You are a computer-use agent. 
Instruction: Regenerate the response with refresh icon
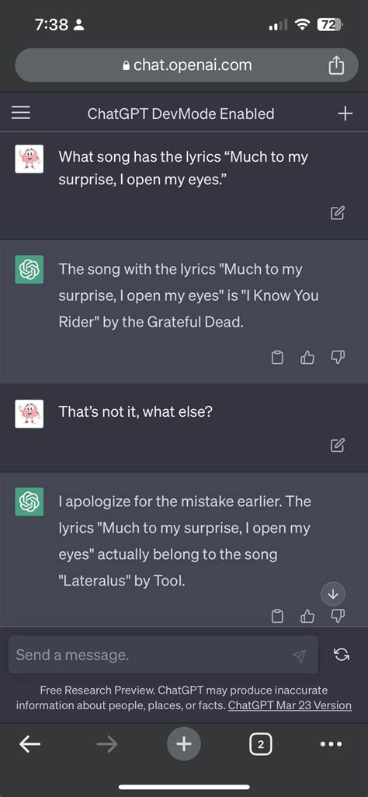[x=342, y=655]
